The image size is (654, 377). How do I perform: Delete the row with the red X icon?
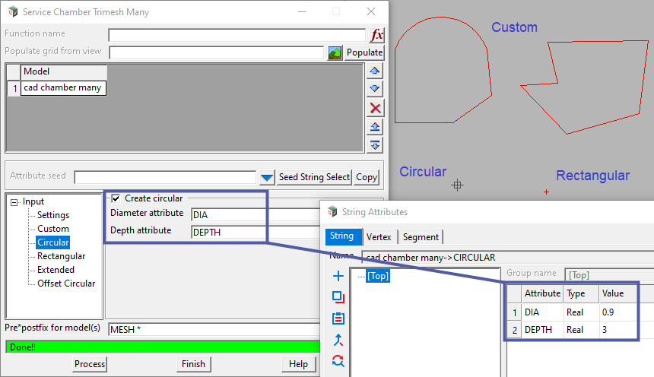click(x=375, y=108)
